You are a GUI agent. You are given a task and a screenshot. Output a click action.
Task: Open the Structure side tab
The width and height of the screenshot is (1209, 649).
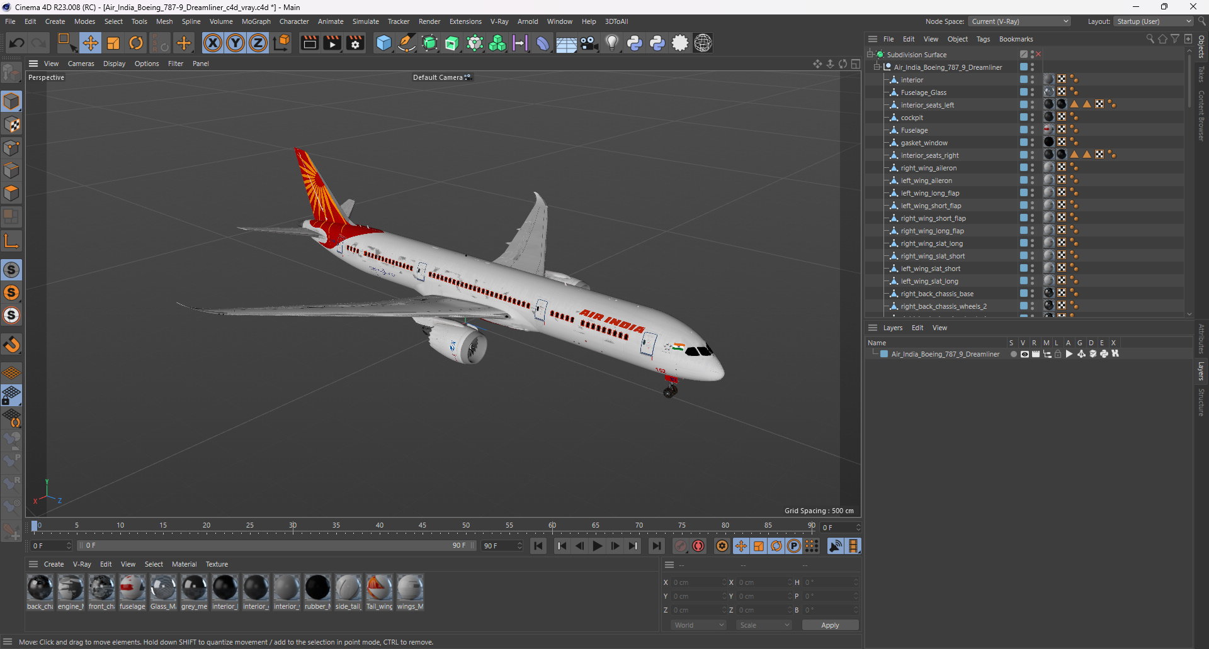click(1201, 402)
